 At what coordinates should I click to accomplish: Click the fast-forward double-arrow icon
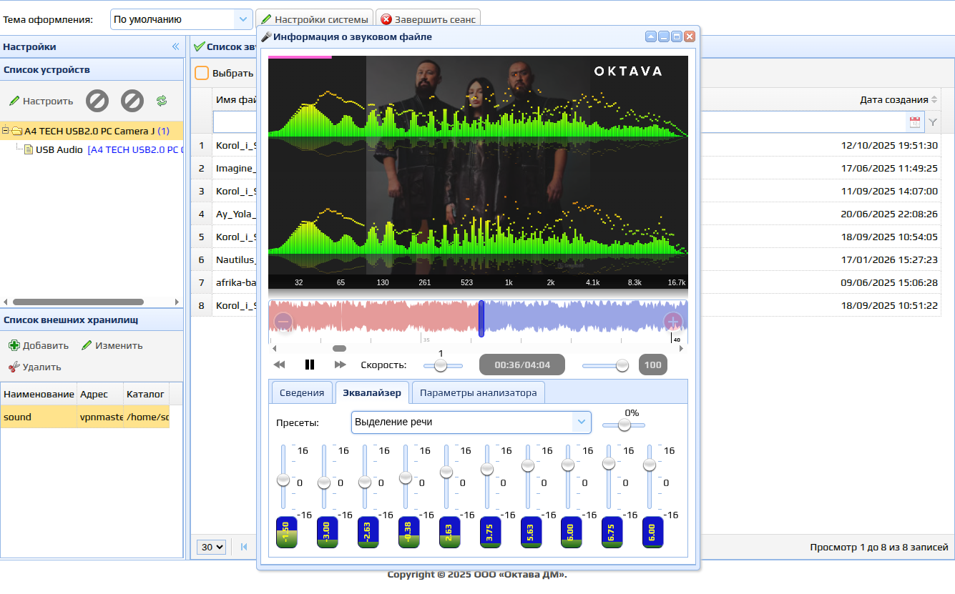click(x=341, y=365)
